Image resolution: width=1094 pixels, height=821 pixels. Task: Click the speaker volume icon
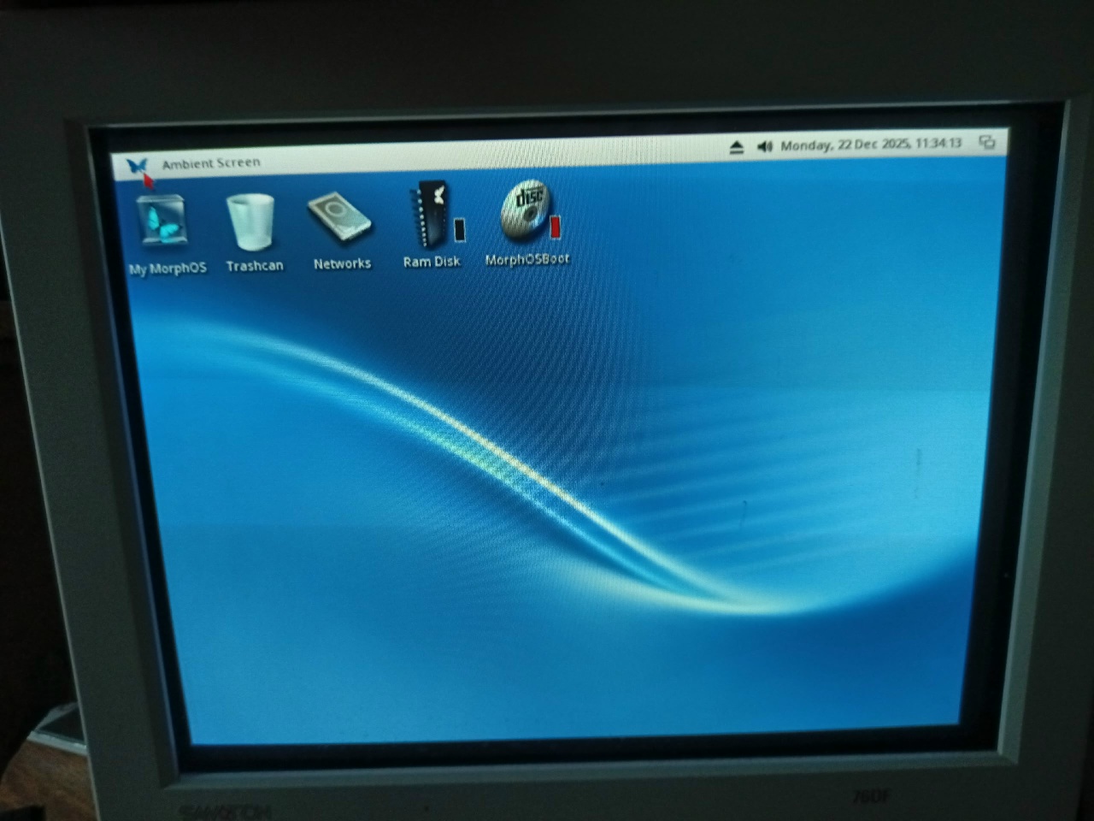[764, 147]
